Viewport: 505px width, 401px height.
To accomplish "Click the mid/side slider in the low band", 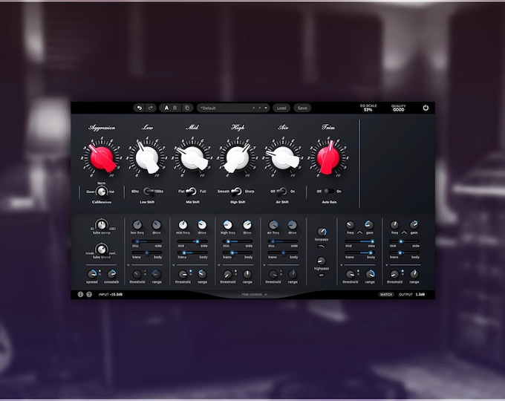I will point(147,241).
